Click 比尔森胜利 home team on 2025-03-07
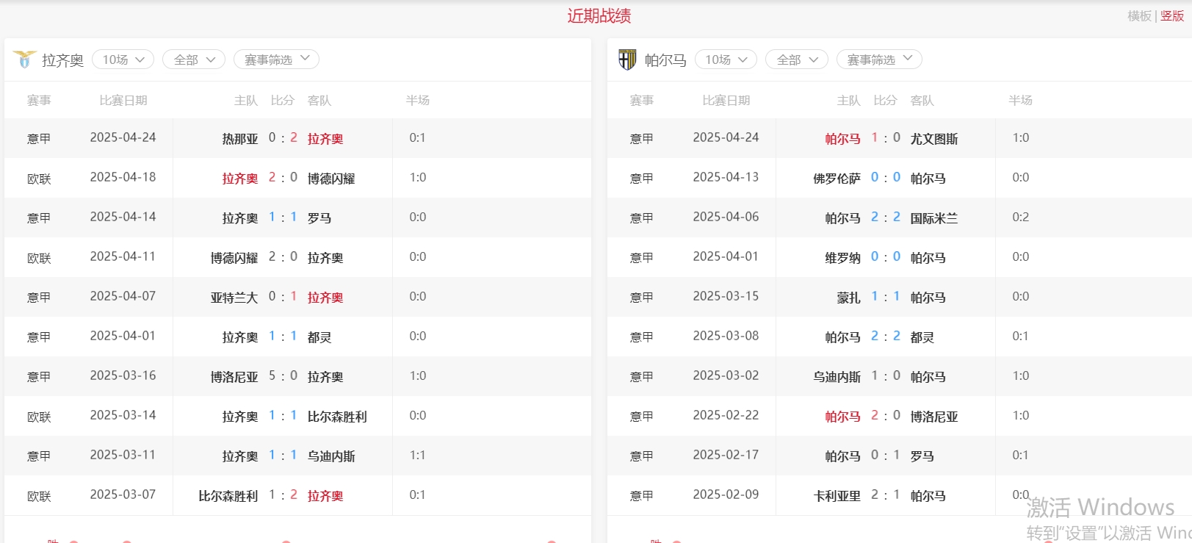 [228, 496]
